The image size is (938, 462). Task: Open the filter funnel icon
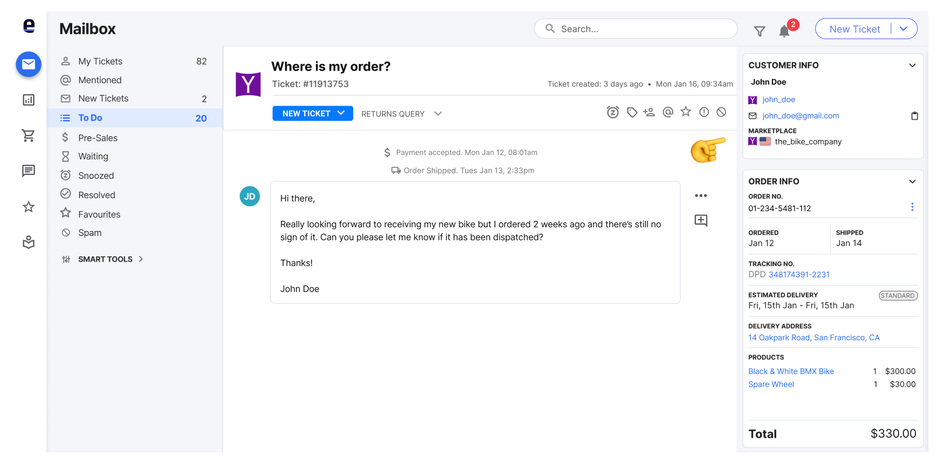click(x=760, y=31)
